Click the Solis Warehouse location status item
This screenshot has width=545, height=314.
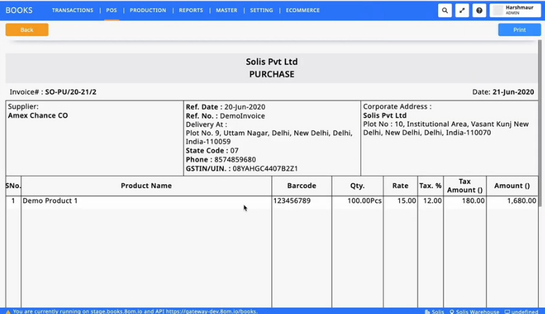474,311
